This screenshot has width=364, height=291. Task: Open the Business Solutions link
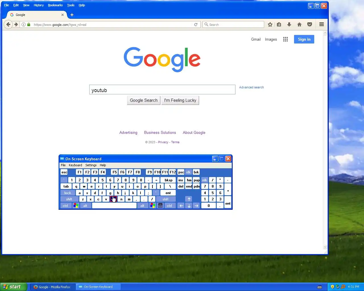pyautogui.click(x=160, y=132)
